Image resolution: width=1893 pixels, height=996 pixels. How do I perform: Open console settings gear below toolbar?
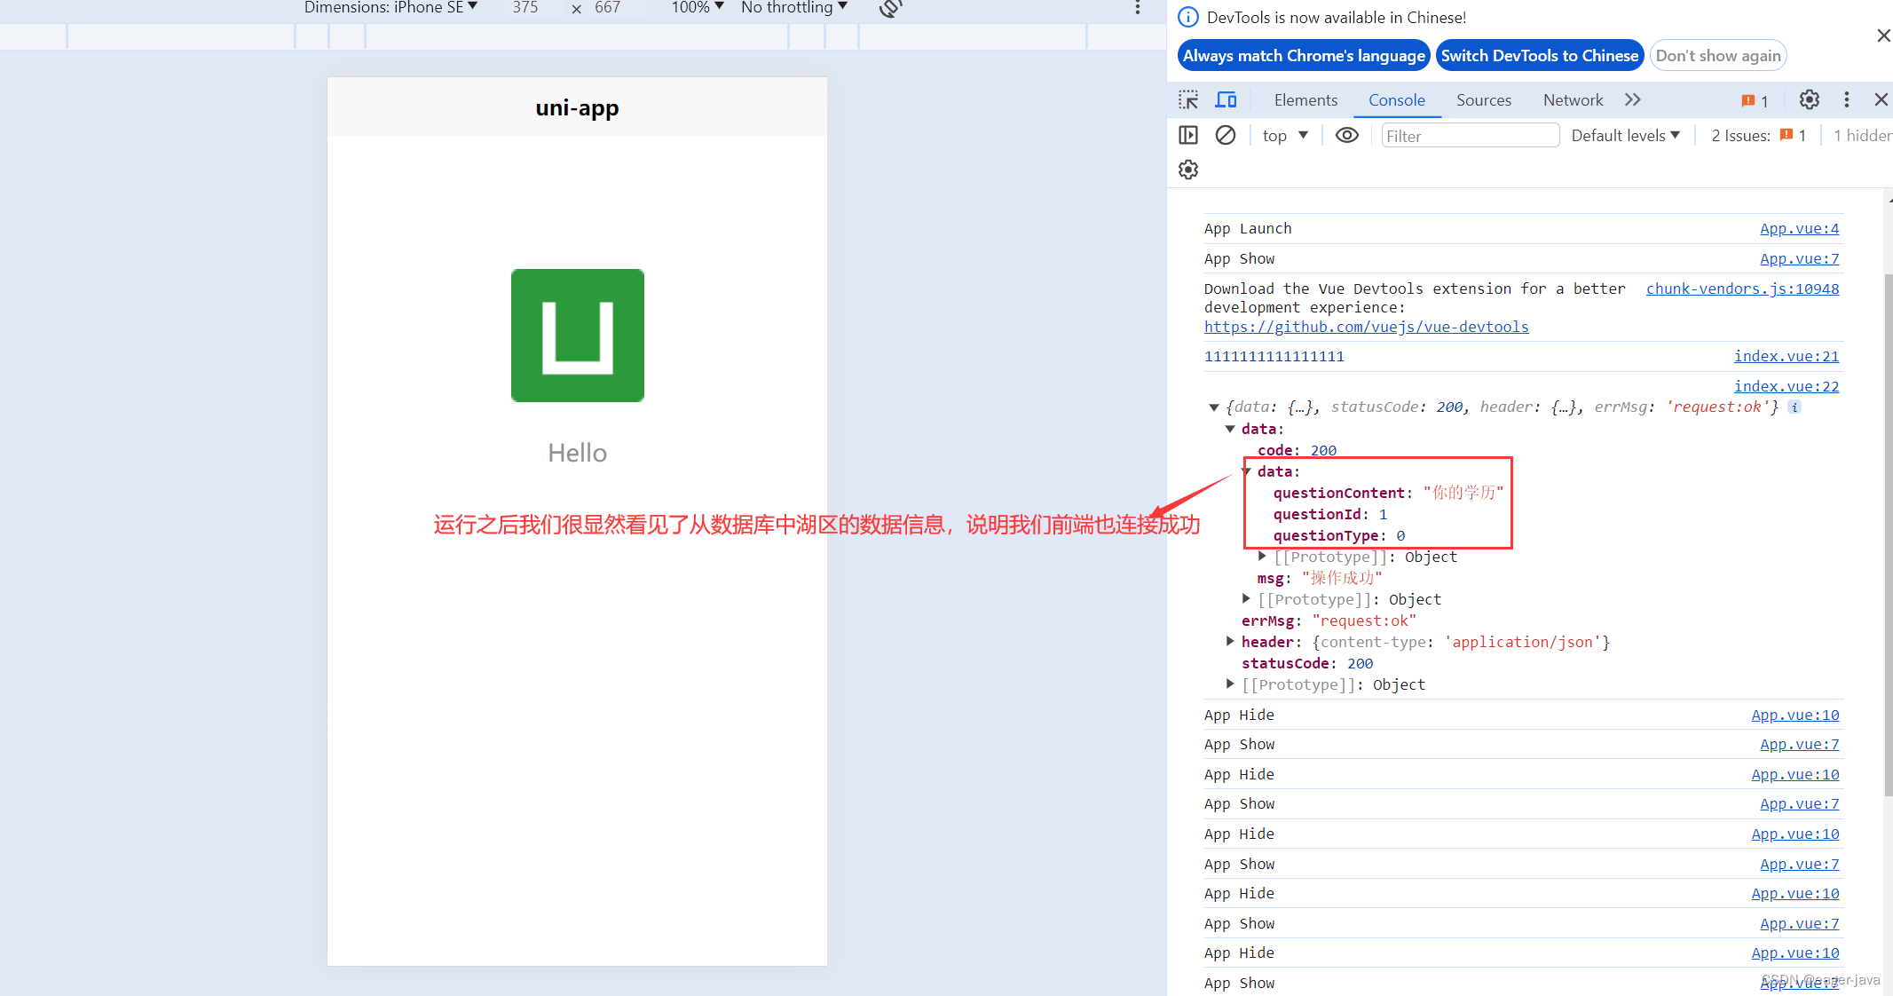click(x=1188, y=170)
